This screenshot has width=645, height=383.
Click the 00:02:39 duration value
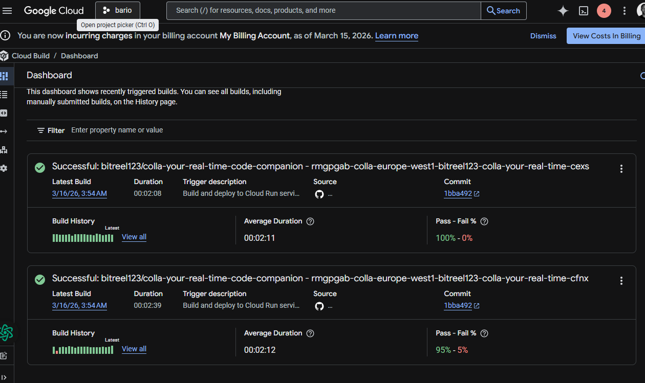148,306
